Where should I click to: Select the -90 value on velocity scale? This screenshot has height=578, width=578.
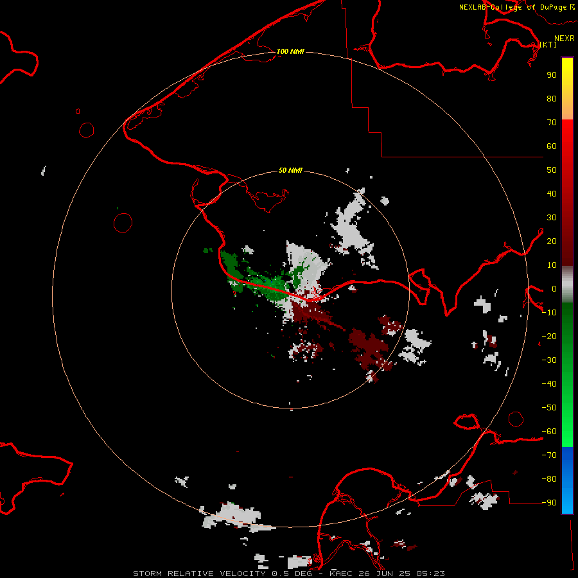(x=549, y=503)
